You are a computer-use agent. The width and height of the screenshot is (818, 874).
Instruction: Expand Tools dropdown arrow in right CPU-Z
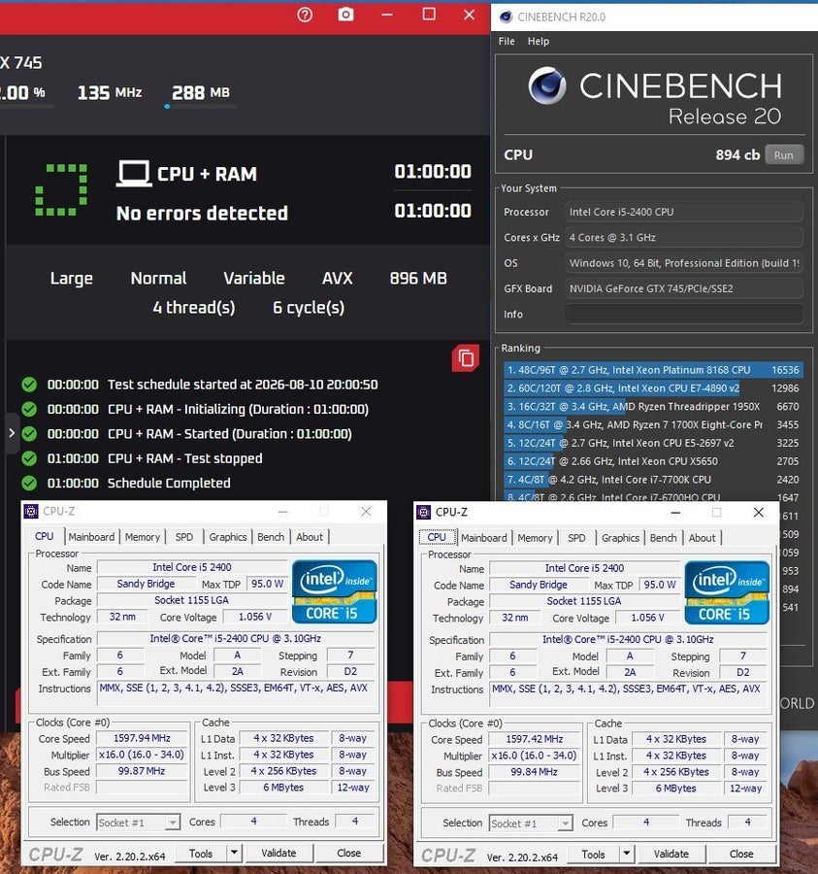click(627, 854)
